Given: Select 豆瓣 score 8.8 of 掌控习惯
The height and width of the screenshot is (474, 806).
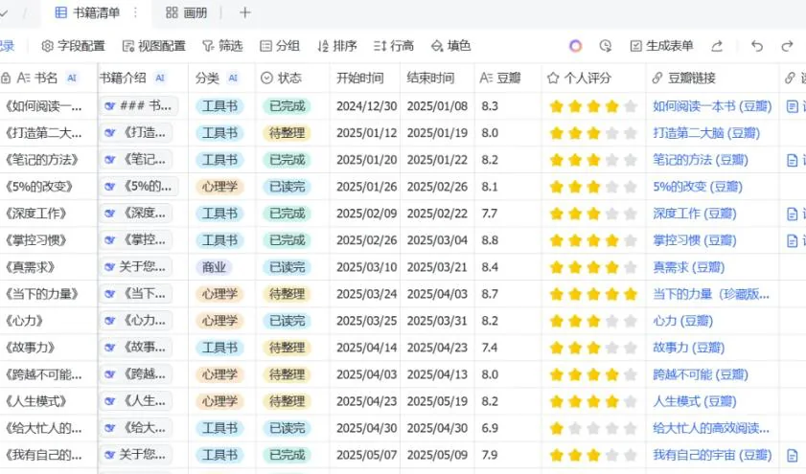Looking at the screenshot, I should [x=490, y=240].
